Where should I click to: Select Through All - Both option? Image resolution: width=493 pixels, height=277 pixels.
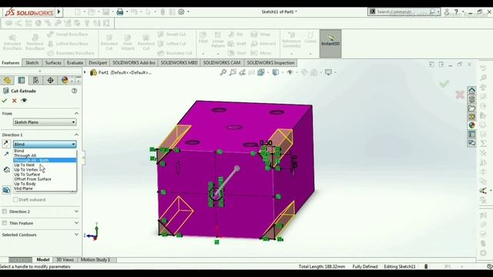point(45,160)
